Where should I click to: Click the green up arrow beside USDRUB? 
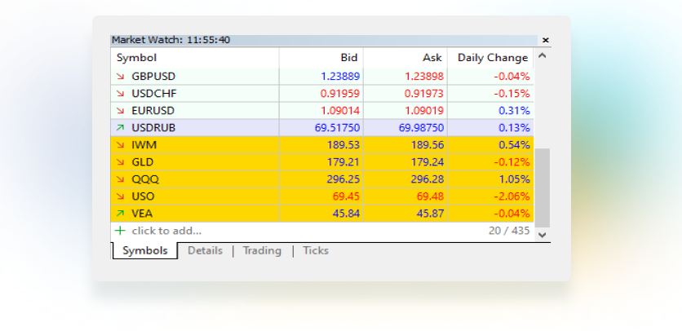coord(121,128)
